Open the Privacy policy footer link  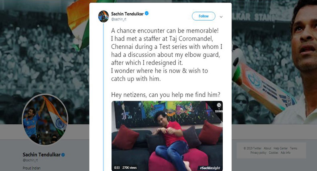(258, 152)
